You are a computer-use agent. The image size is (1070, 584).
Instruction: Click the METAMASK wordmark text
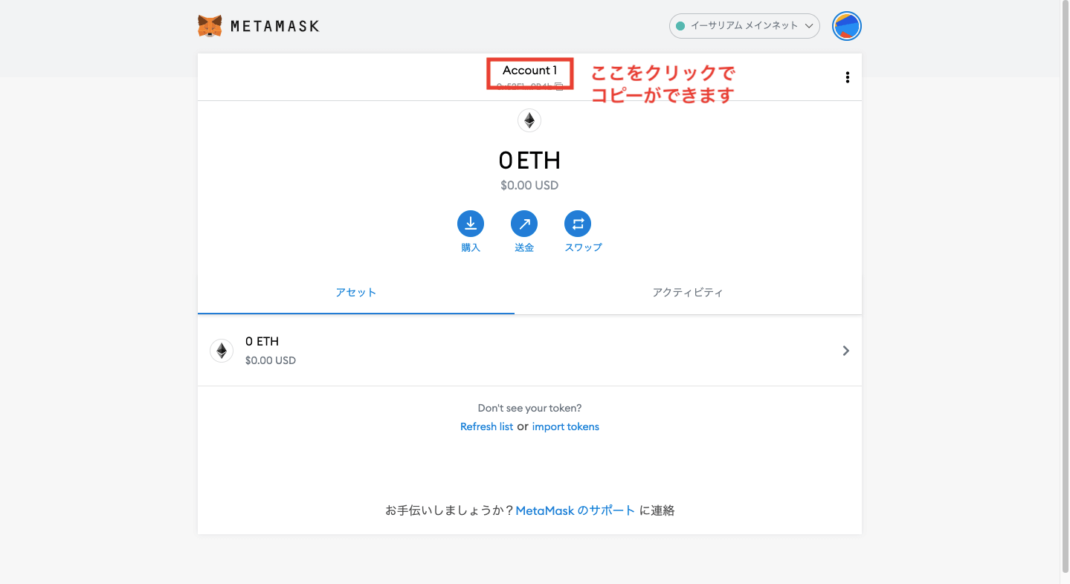pyautogui.click(x=274, y=27)
